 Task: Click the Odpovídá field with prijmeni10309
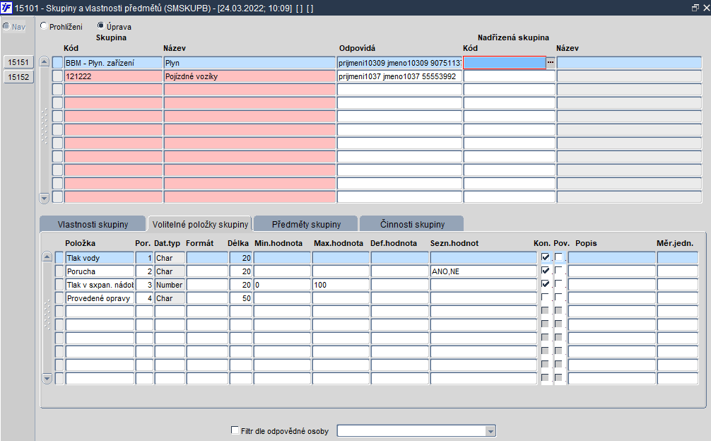tap(399, 63)
